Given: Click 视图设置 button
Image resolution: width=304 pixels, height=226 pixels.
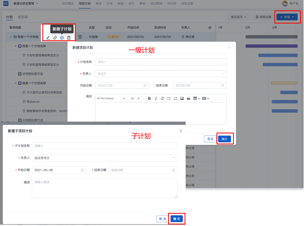Looking at the screenshot, I should tap(263, 17).
